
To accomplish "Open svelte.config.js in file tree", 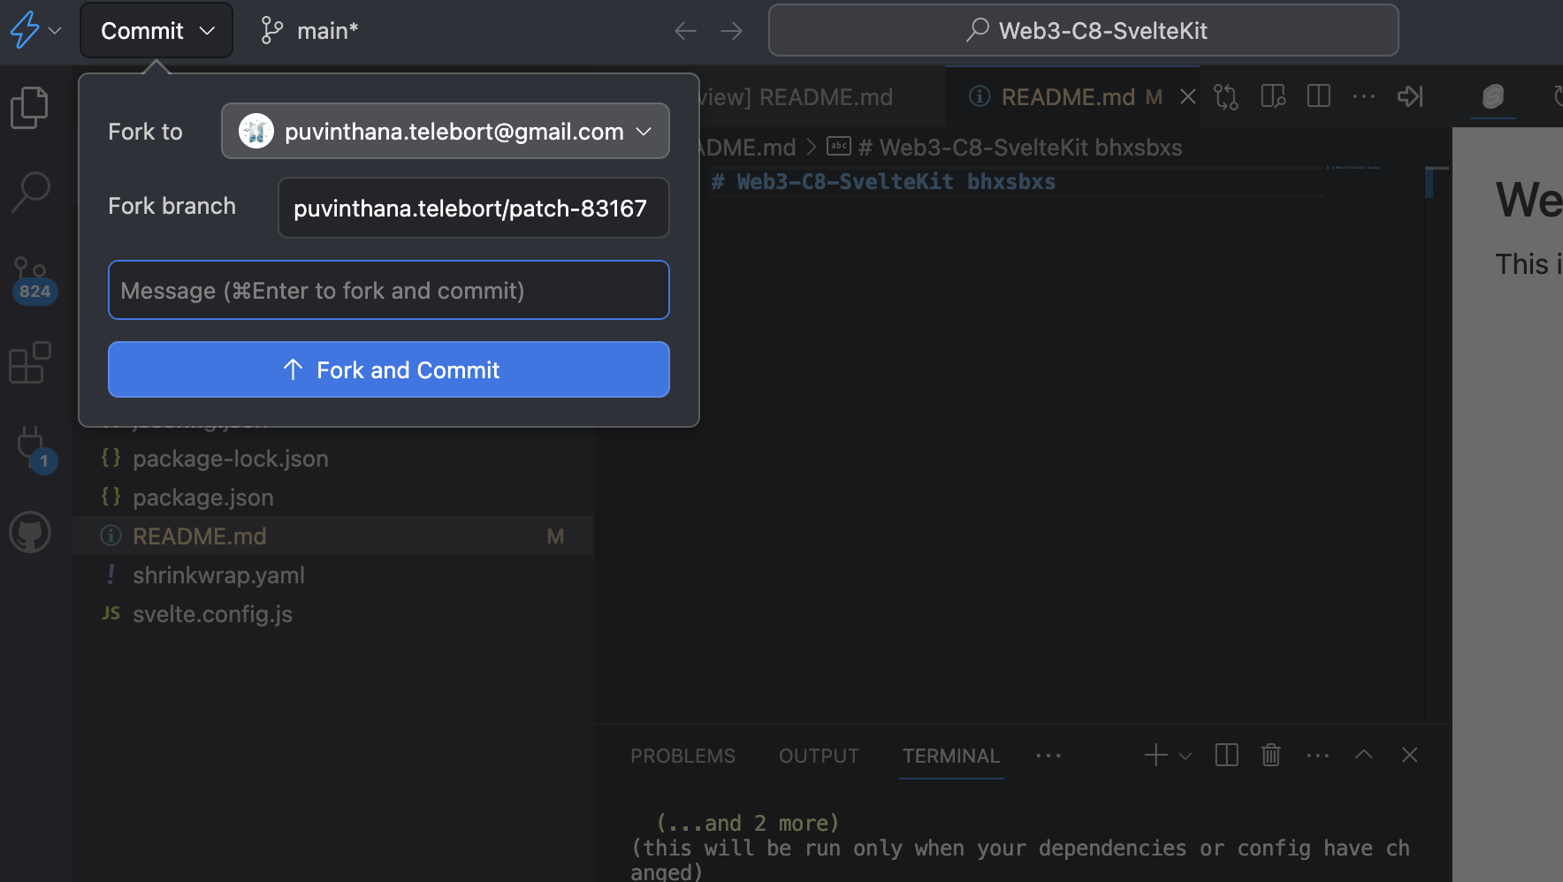I will pyautogui.click(x=212, y=614).
